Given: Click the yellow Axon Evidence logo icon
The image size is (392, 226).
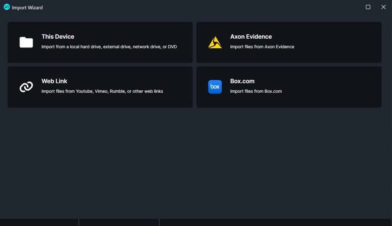Looking at the screenshot, I should click(215, 42).
